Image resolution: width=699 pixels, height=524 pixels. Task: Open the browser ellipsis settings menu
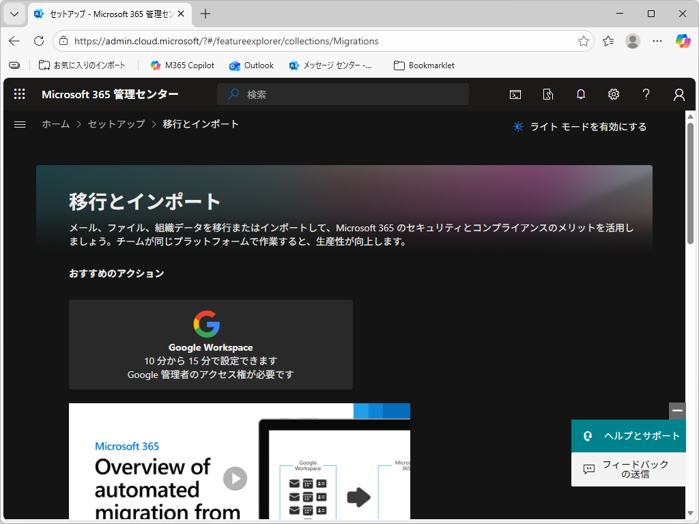[x=657, y=41]
